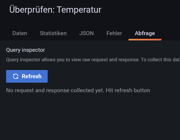Click the word 'Refresh' on the button
The width and height of the screenshot is (180, 140).
tap(31, 76)
